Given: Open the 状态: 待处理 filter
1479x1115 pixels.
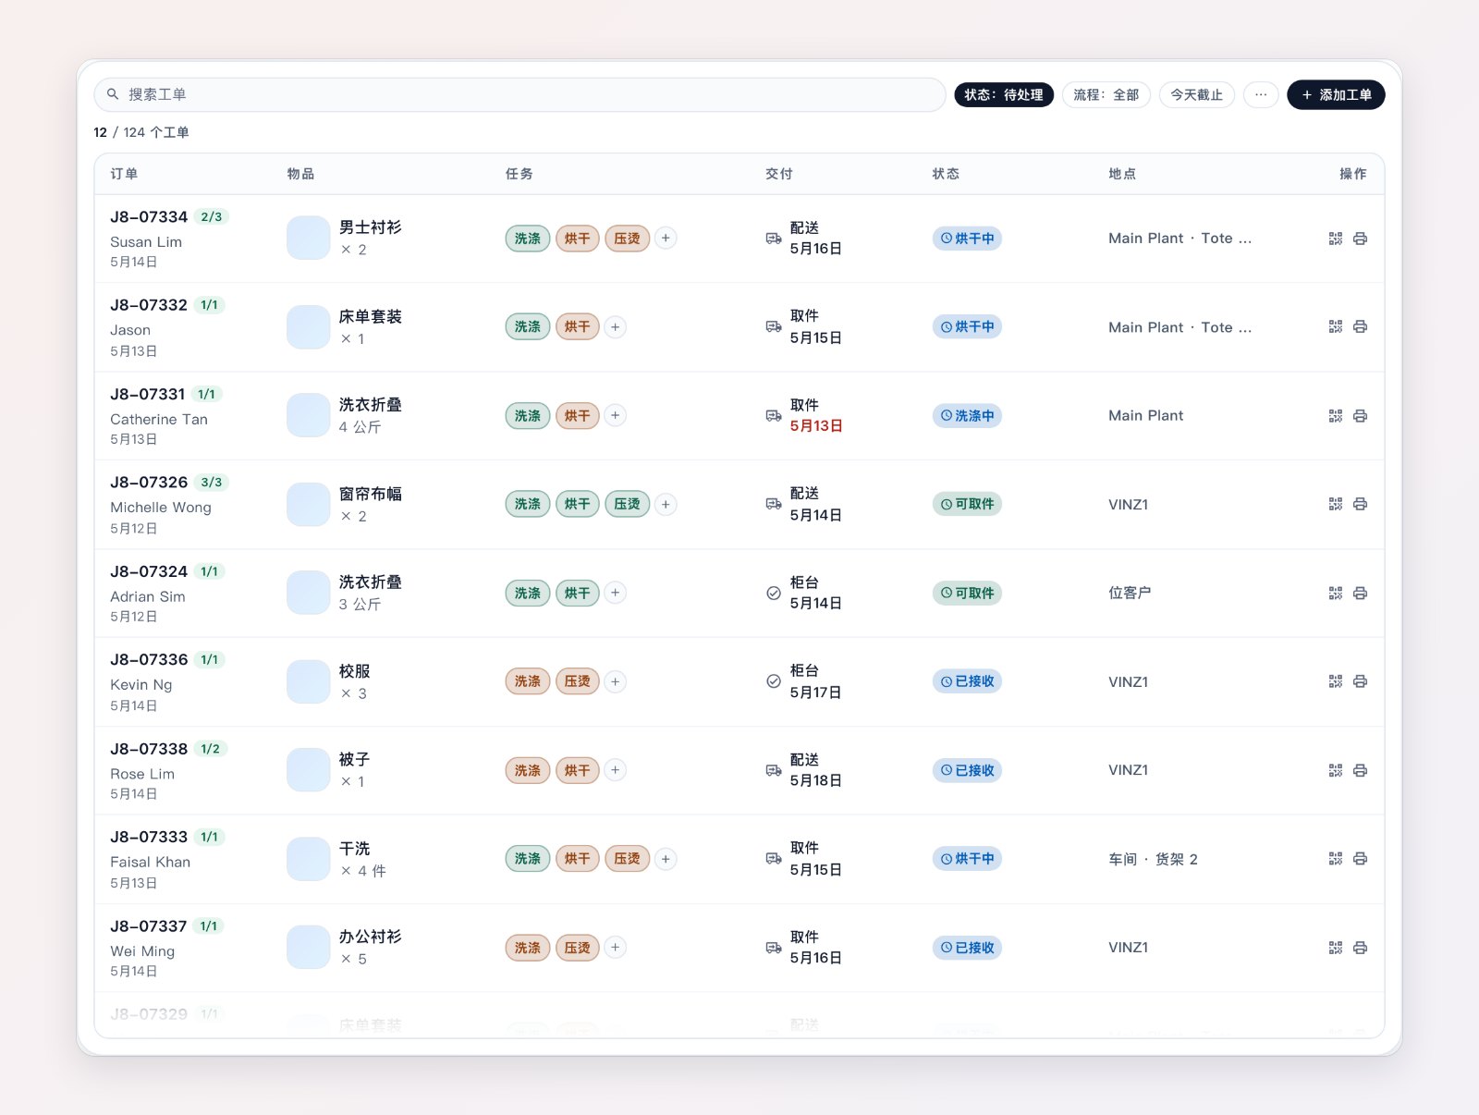Looking at the screenshot, I should (x=1004, y=94).
